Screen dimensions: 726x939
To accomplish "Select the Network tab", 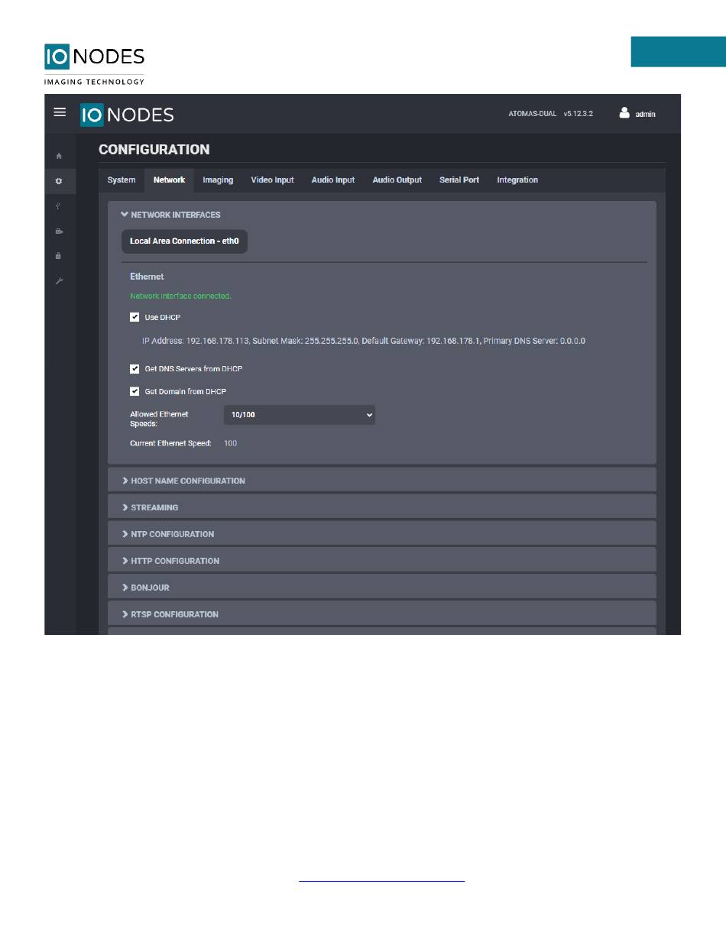I will click(169, 180).
